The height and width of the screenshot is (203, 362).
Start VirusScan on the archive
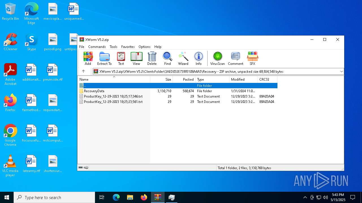[x=217, y=58]
